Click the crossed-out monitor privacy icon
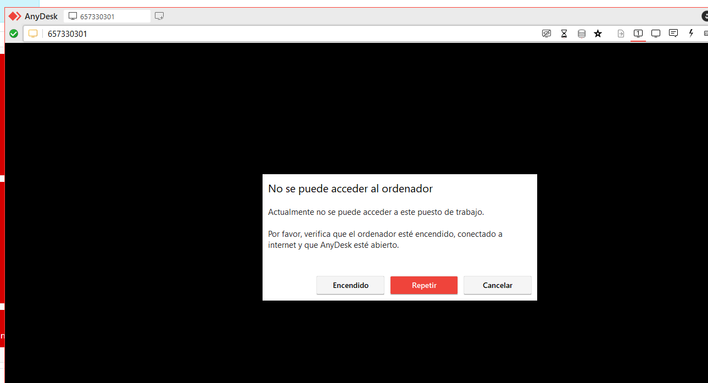The image size is (708, 383). [x=546, y=34]
